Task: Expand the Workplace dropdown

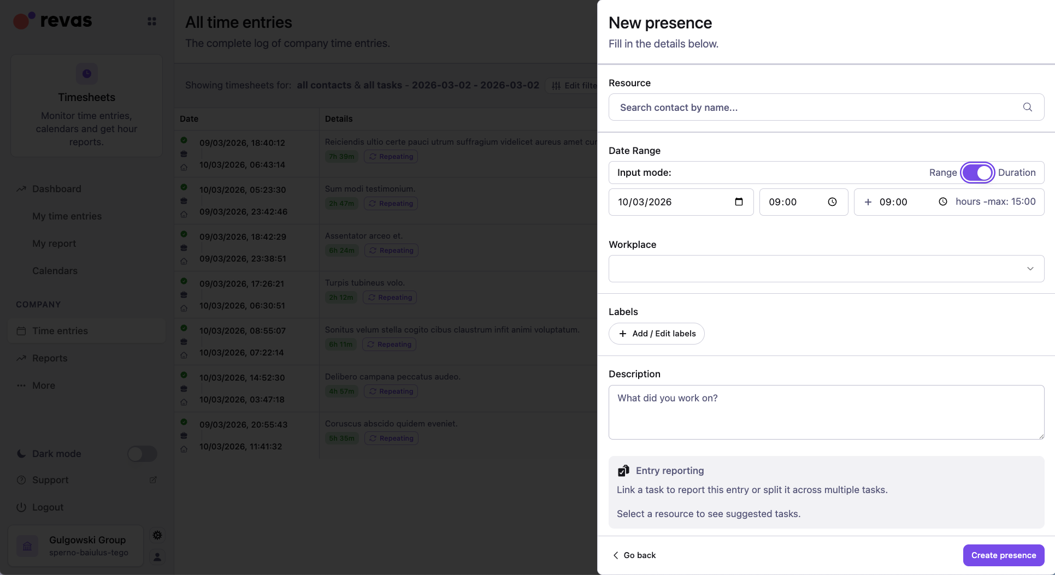Action: pos(1030,268)
